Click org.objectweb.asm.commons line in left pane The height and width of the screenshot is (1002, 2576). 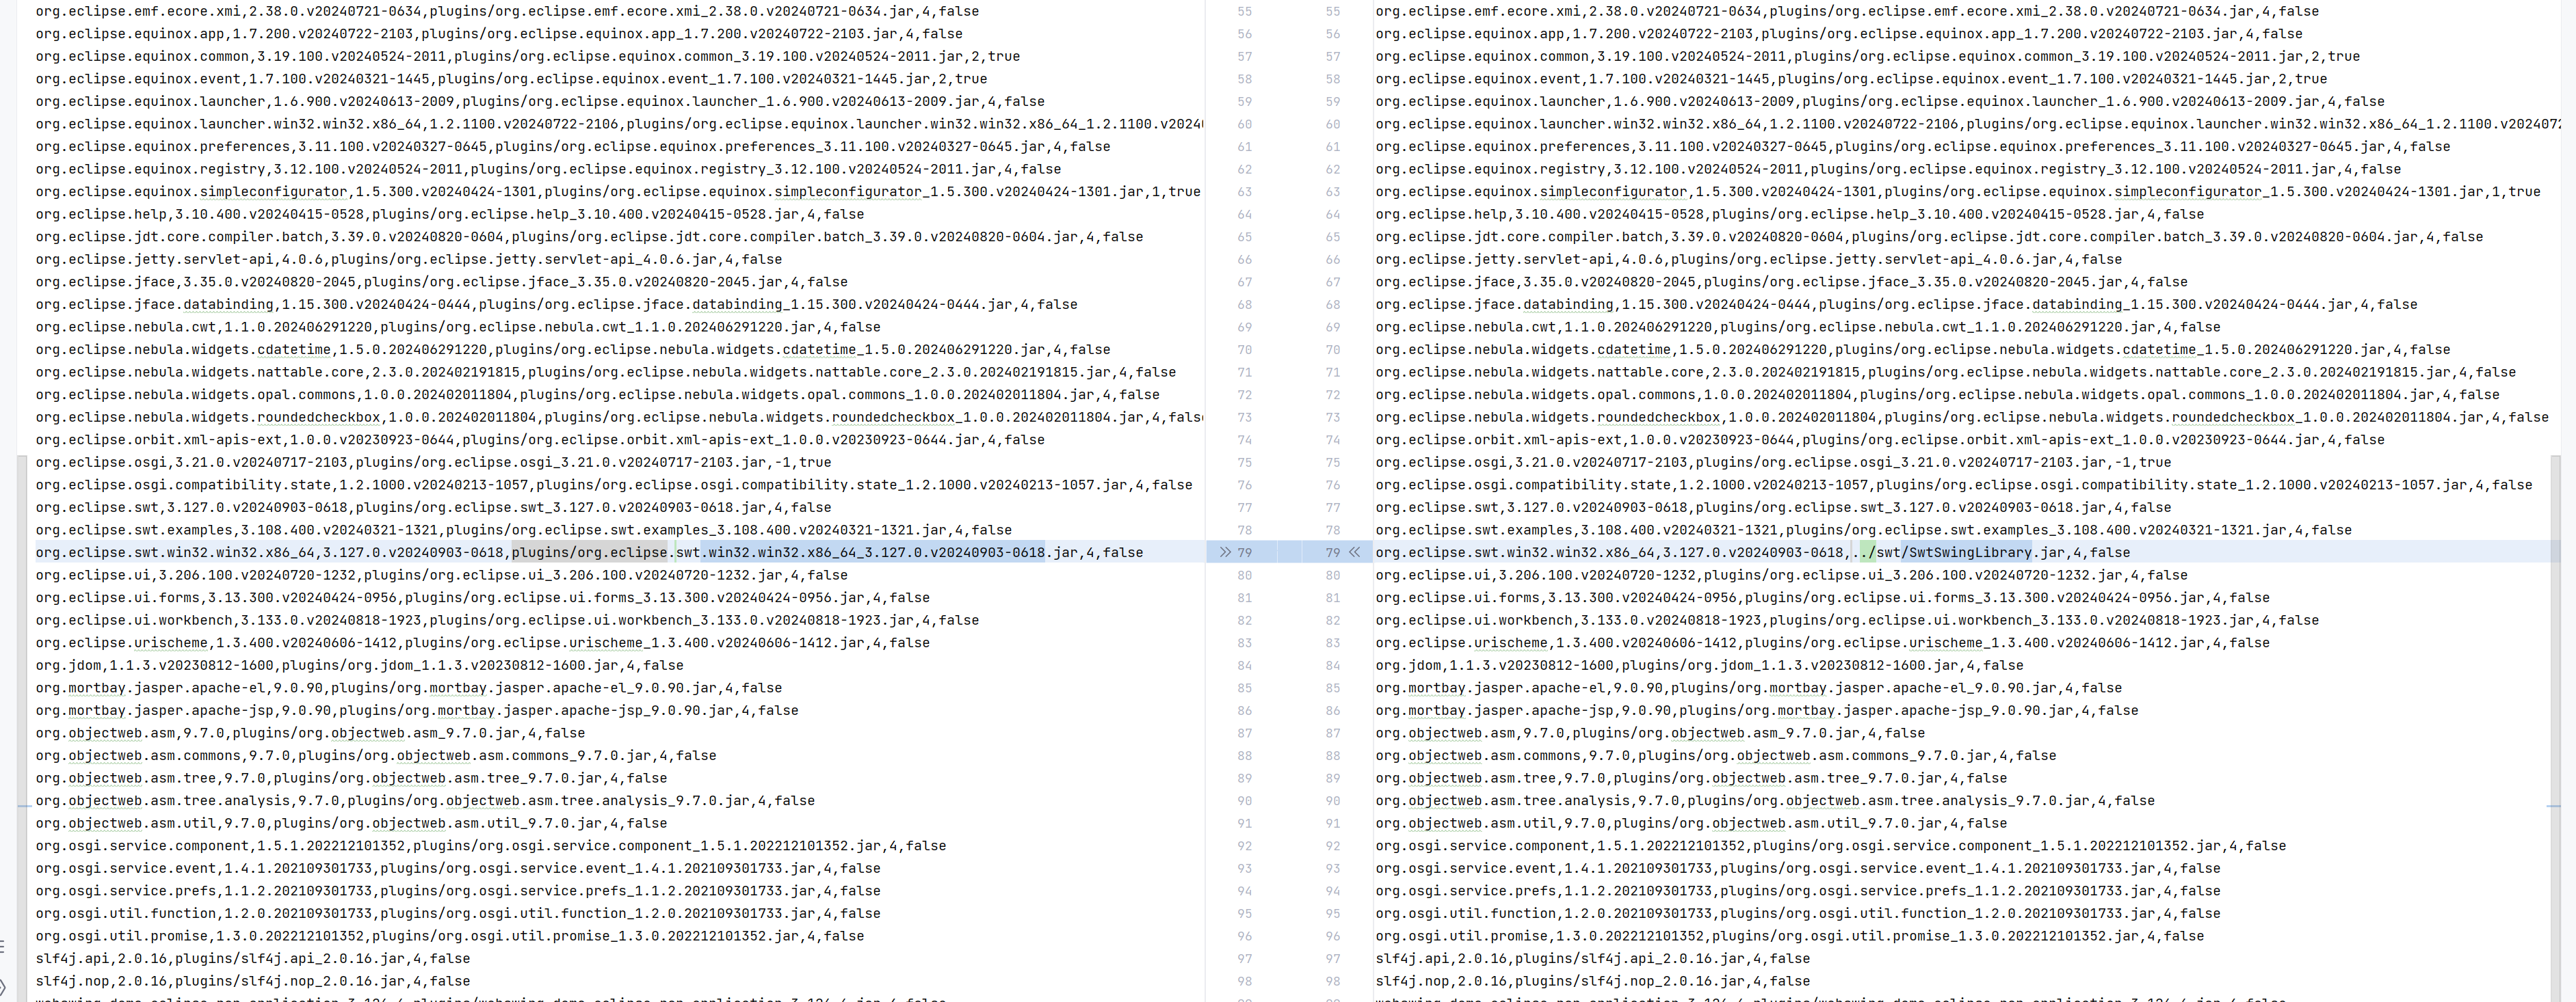tap(376, 756)
